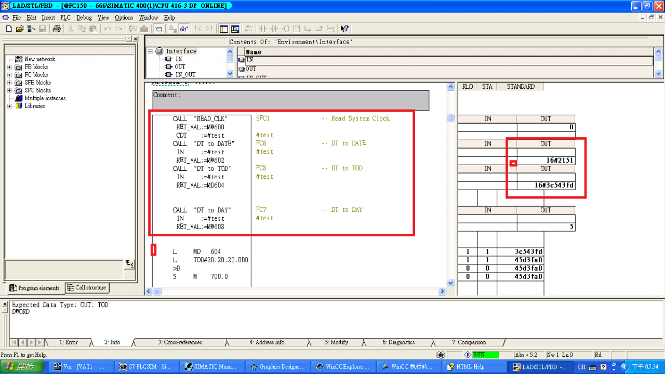Open the File menu

tap(17, 18)
